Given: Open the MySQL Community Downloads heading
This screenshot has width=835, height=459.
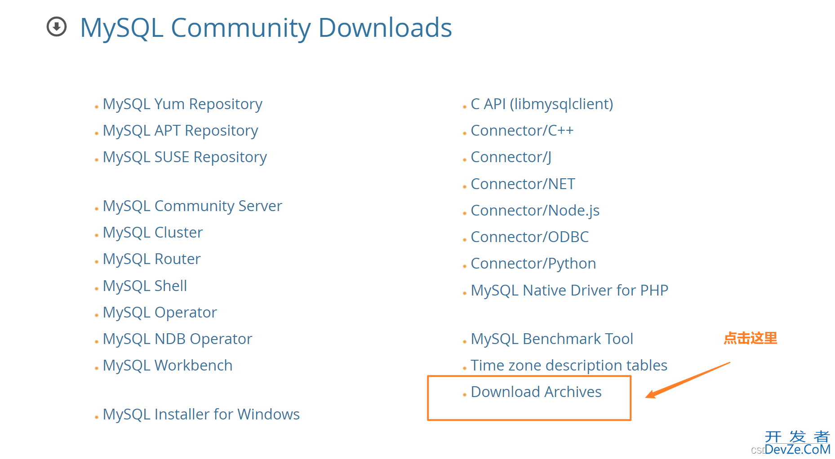Looking at the screenshot, I should pyautogui.click(x=266, y=28).
